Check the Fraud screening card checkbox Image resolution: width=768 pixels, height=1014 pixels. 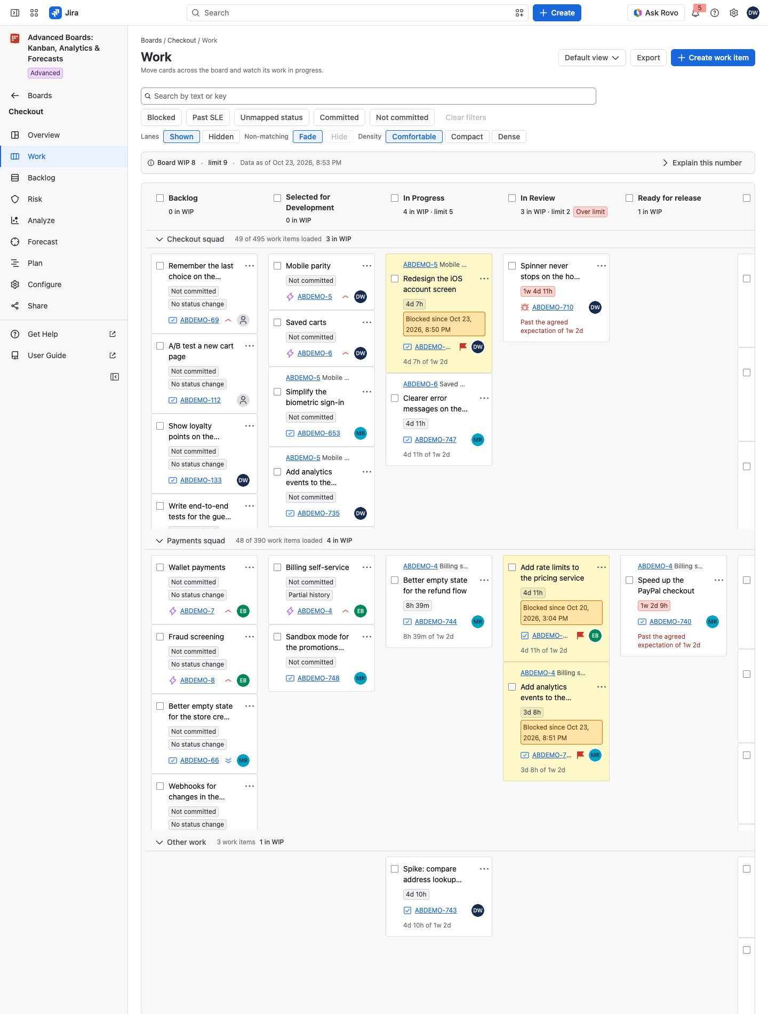[x=160, y=637]
